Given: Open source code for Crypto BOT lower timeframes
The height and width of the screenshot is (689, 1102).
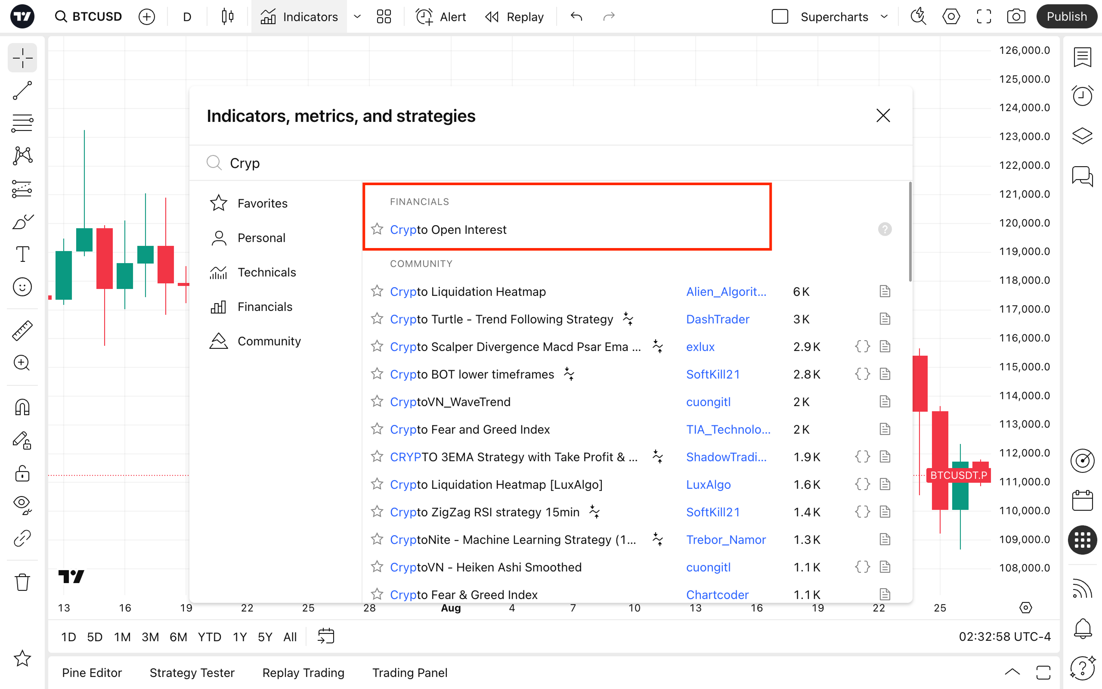Looking at the screenshot, I should coord(862,374).
